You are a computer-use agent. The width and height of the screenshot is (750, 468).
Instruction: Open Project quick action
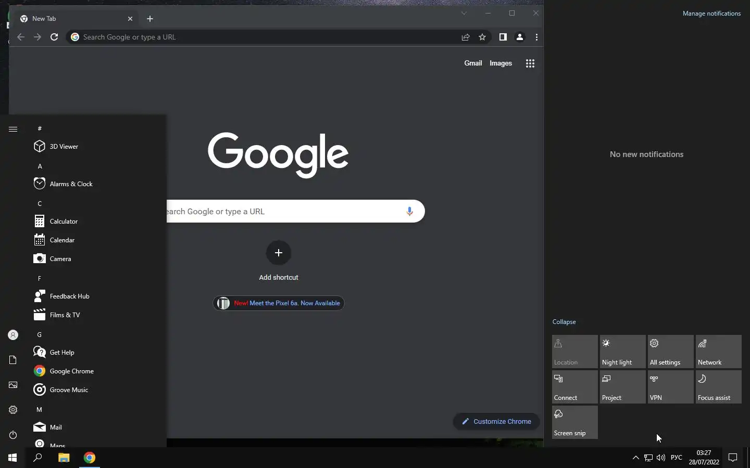click(x=623, y=387)
